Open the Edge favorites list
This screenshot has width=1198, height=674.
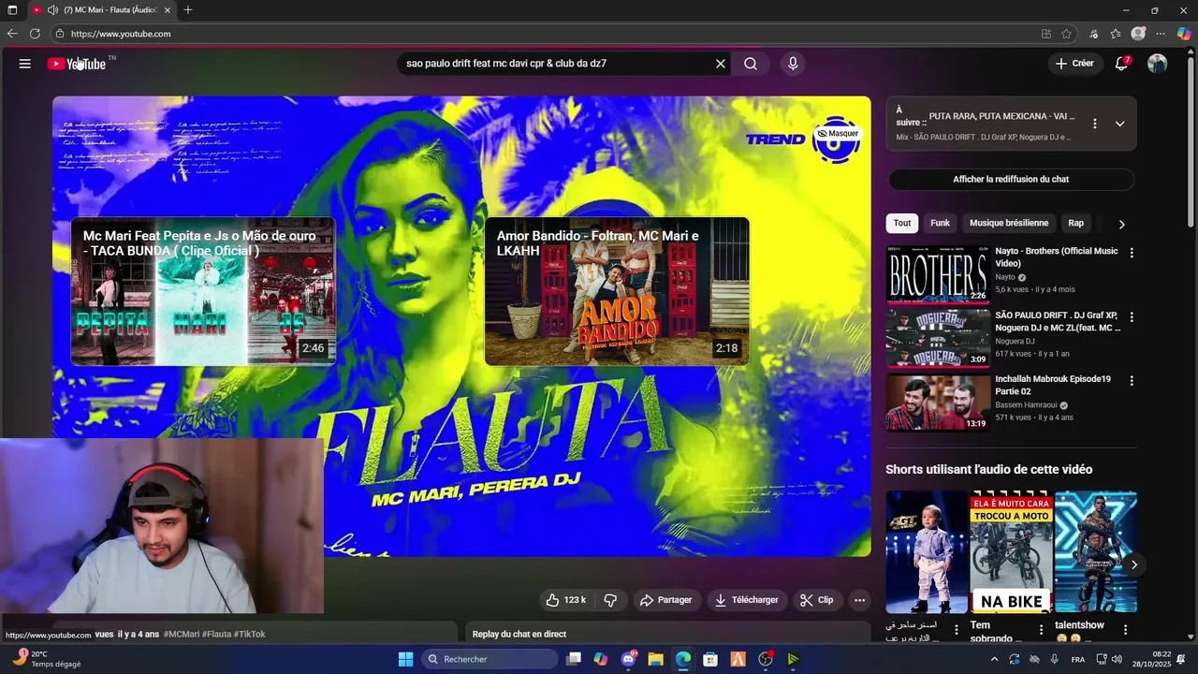1116,34
